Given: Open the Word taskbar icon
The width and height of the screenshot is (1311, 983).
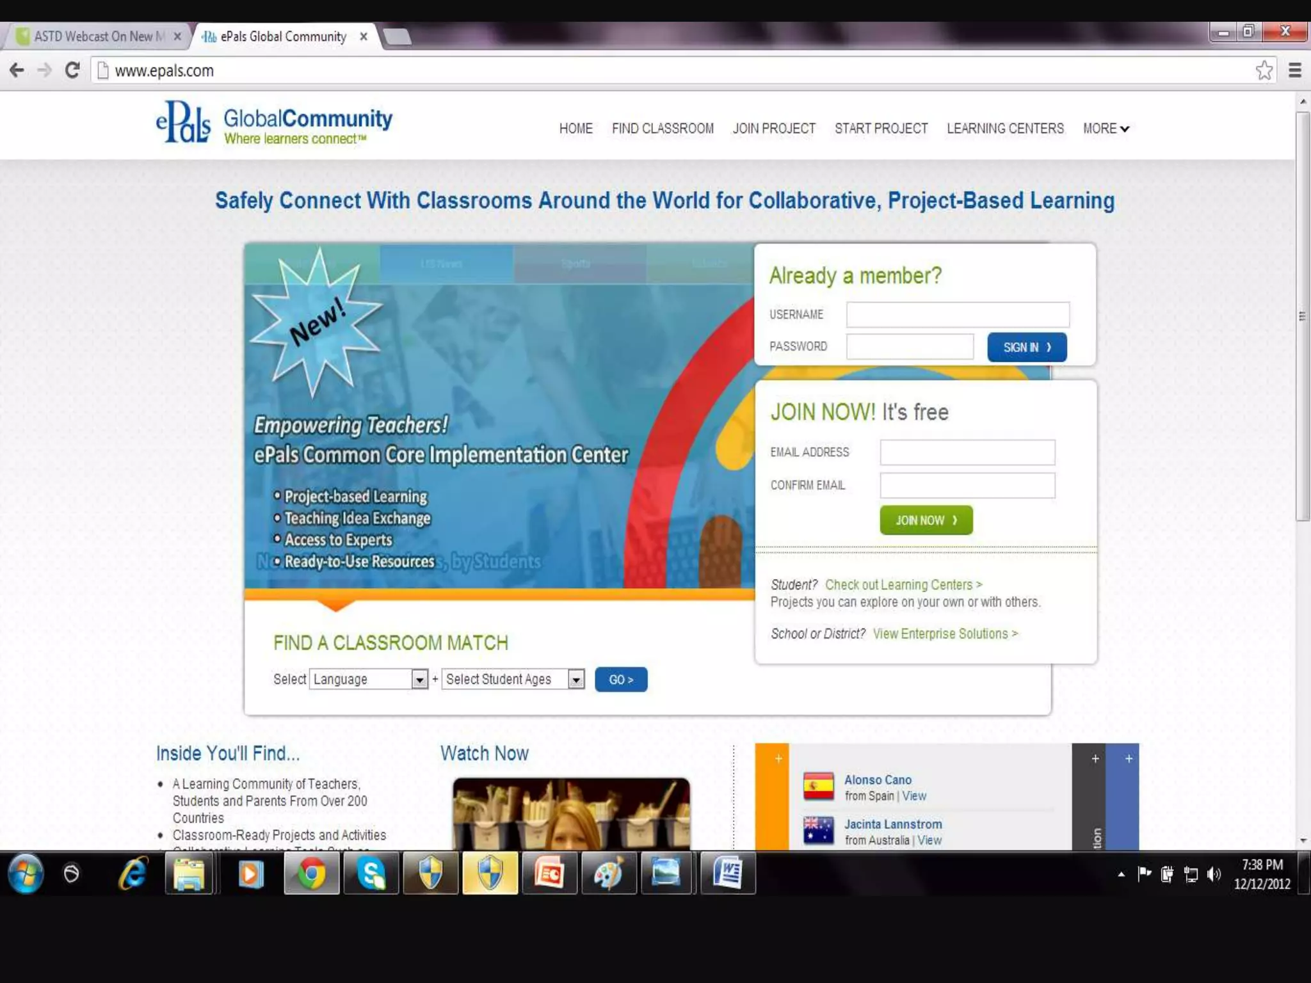Looking at the screenshot, I should (x=728, y=874).
